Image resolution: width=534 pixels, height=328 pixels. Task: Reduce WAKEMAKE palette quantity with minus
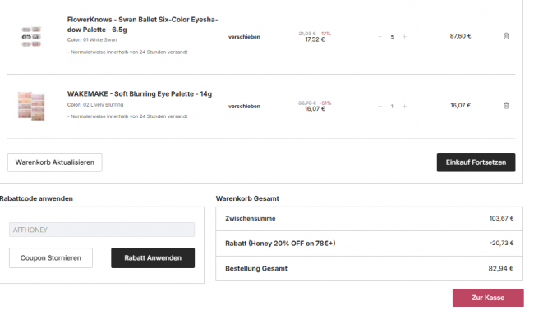tap(380, 106)
